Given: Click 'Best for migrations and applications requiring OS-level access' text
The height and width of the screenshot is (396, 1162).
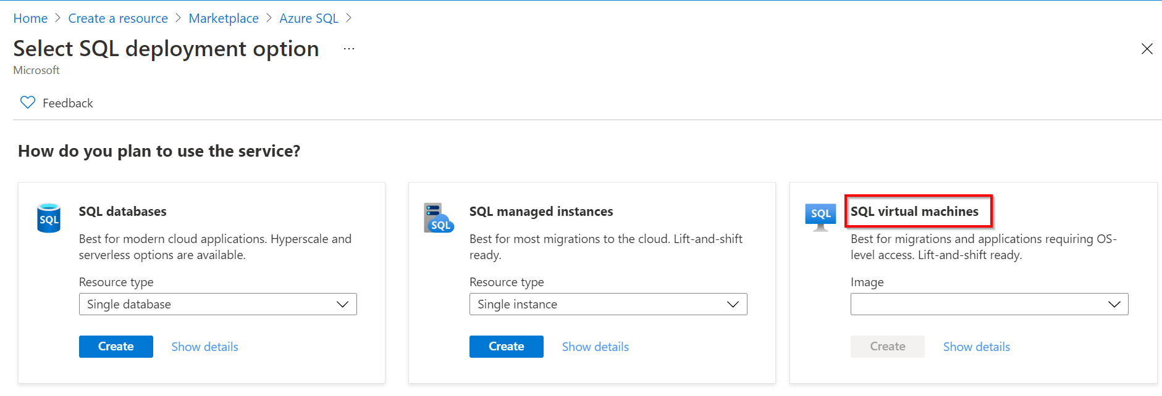Looking at the screenshot, I should click(983, 247).
